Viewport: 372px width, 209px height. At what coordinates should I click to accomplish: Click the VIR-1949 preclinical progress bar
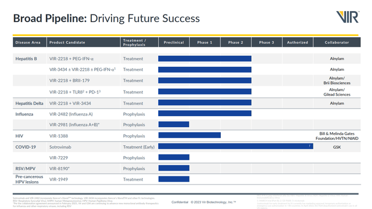174,179
